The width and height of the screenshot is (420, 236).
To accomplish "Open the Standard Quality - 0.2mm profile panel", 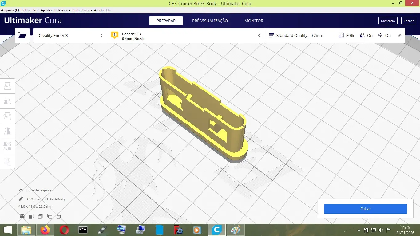I will [335, 35].
